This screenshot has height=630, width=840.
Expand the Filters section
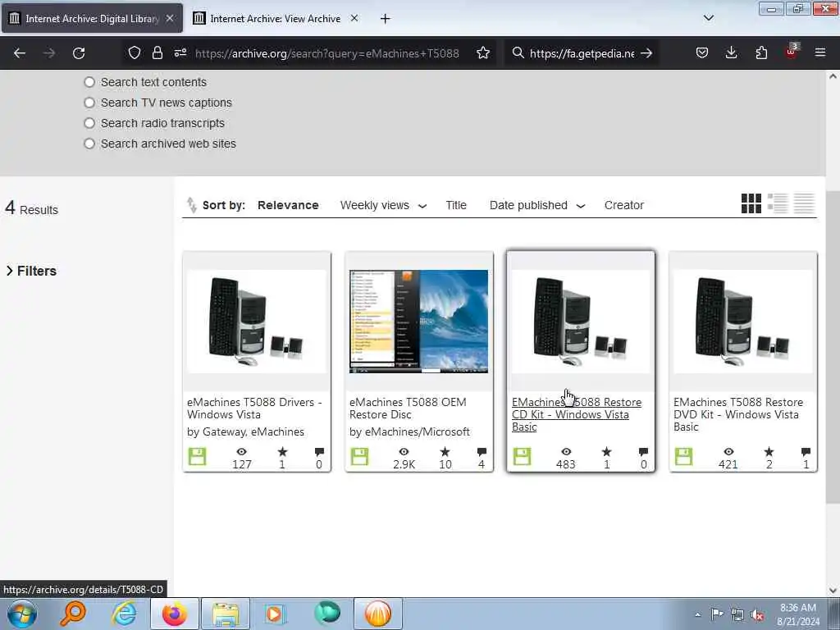coord(31,271)
